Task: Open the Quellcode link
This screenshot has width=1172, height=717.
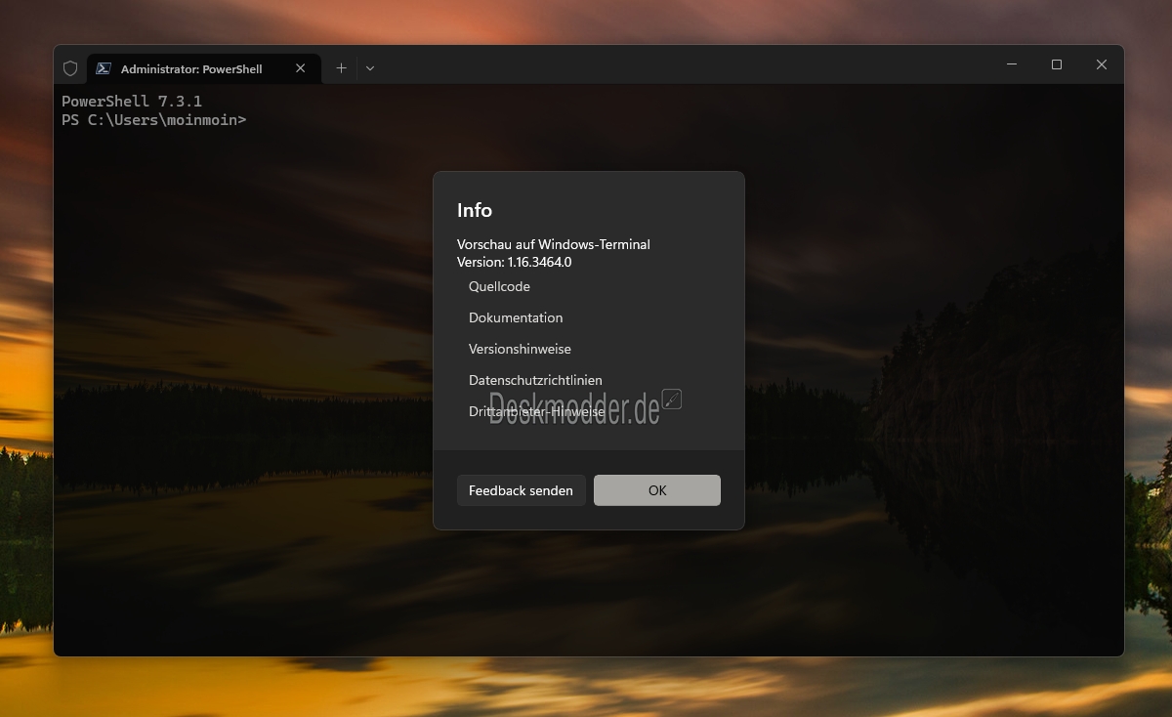Action: (499, 286)
